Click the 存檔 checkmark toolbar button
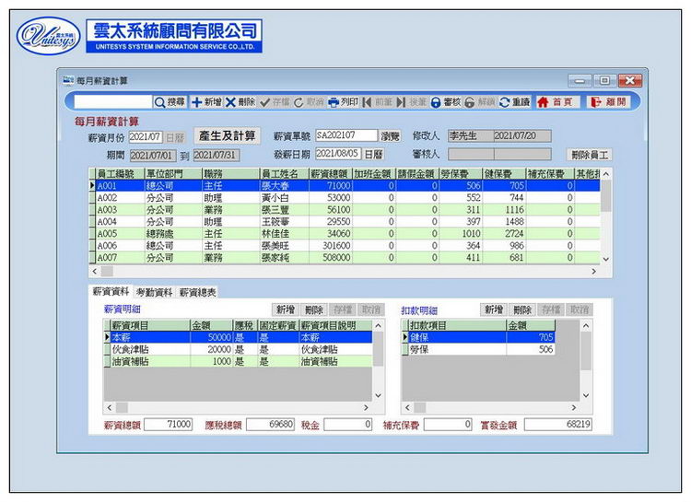 coord(275,102)
